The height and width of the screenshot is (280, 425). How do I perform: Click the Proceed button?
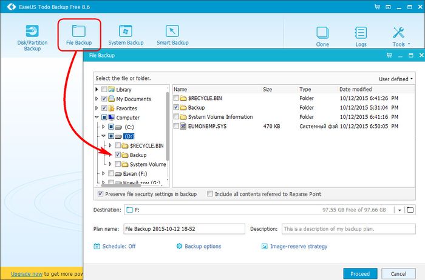click(x=360, y=274)
